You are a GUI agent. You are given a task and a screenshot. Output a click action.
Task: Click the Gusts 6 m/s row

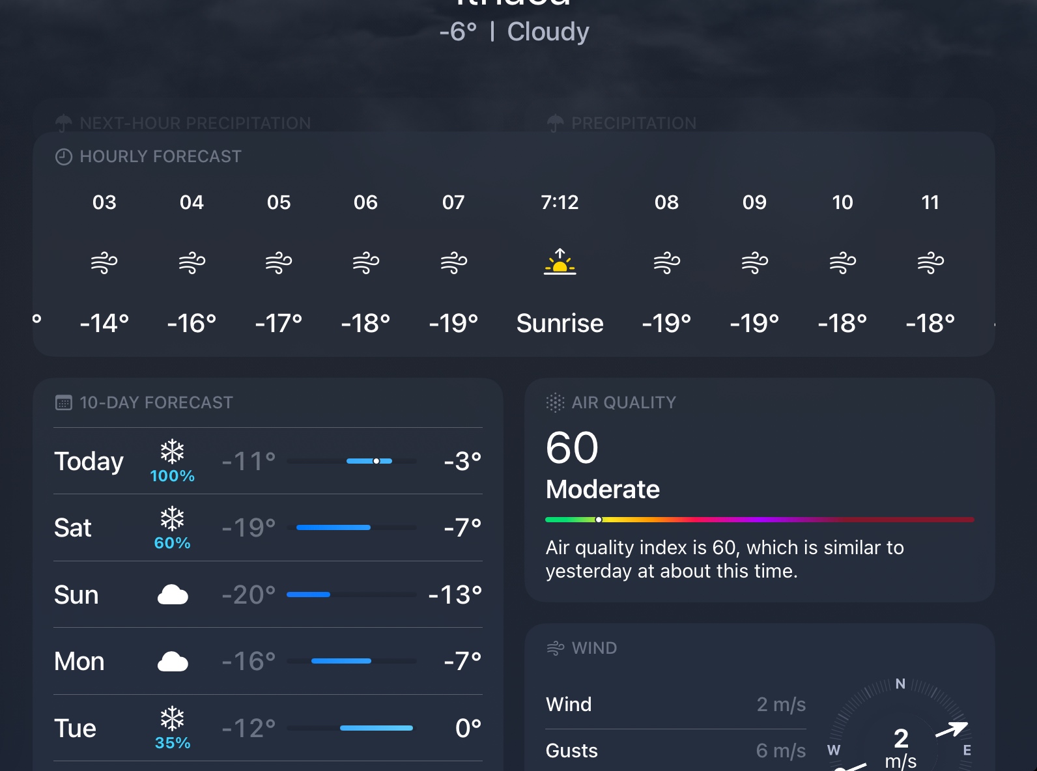pos(675,751)
